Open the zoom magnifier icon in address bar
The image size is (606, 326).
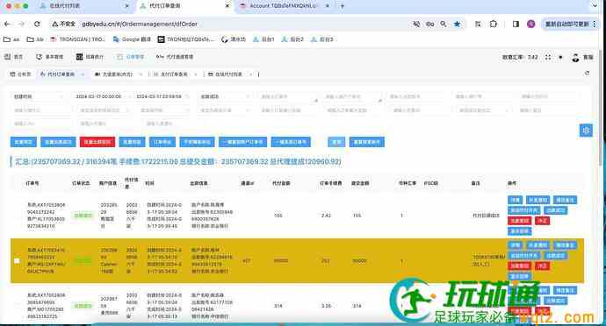click(x=444, y=24)
